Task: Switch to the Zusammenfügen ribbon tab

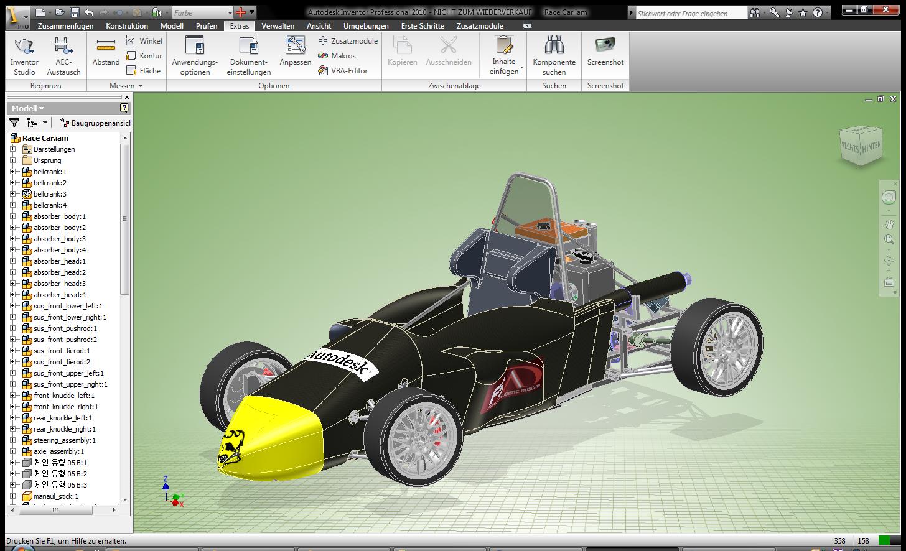Action: [x=65, y=26]
